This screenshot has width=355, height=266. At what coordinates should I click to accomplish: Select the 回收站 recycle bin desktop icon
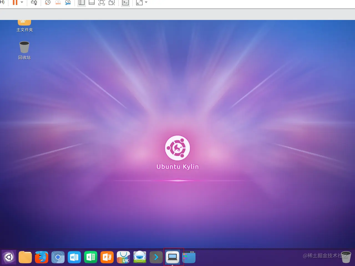[x=24, y=50]
